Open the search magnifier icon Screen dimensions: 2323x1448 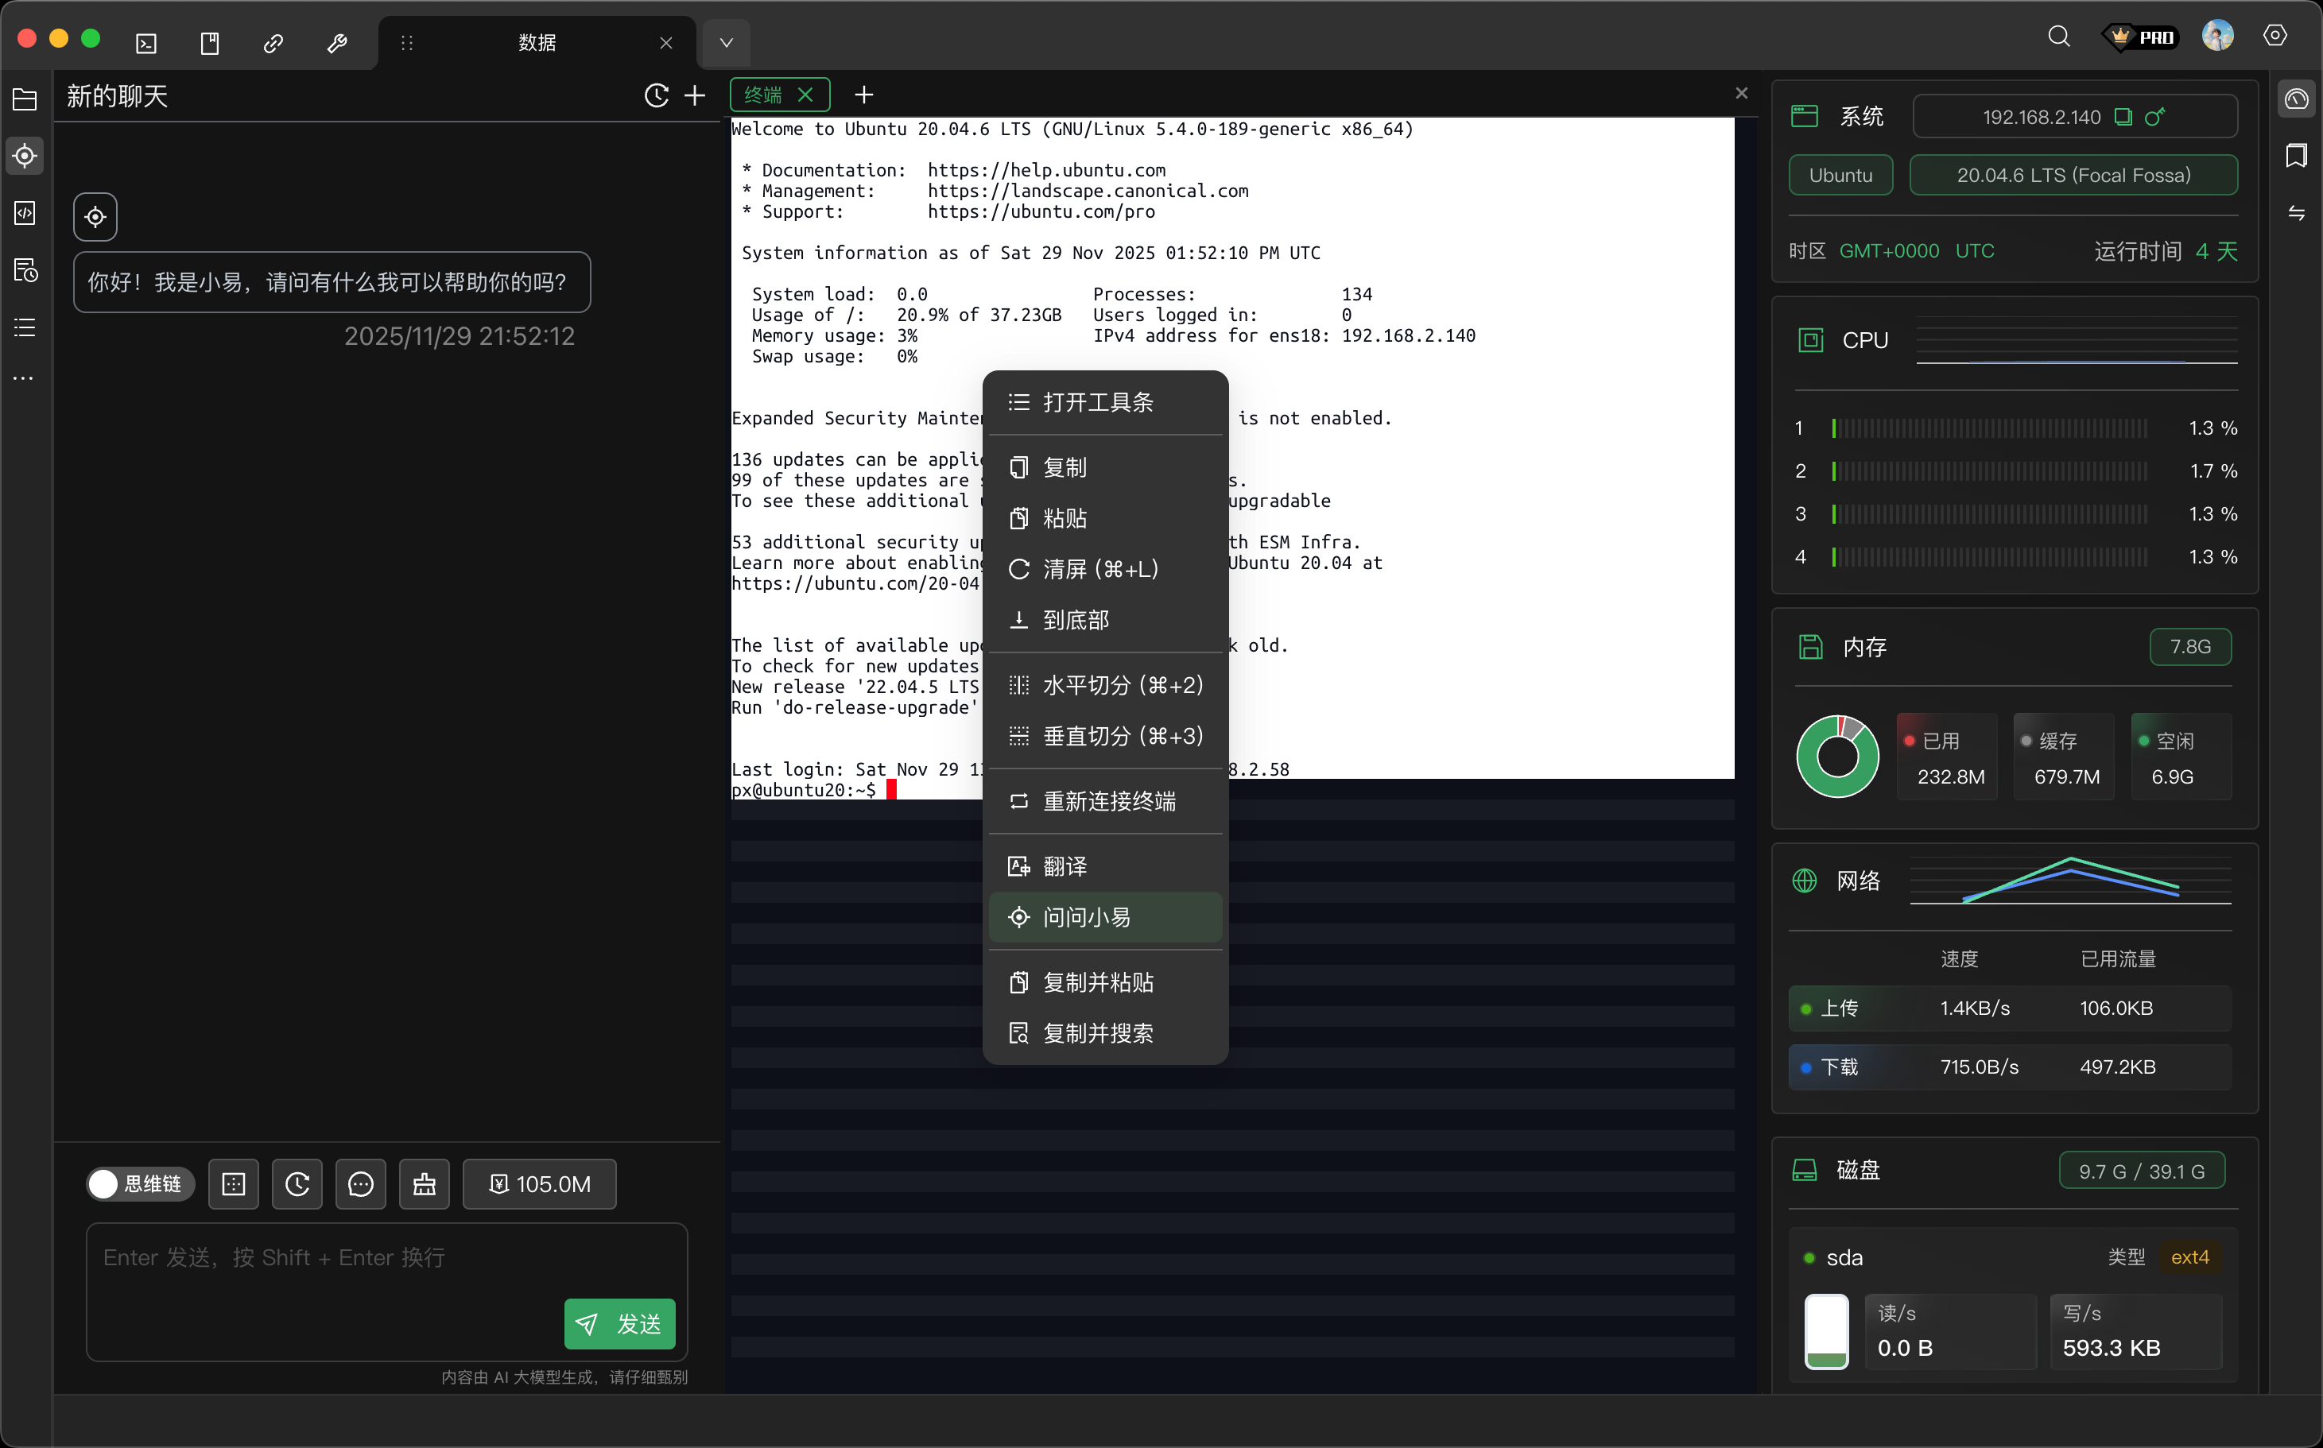click(2058, 37)
